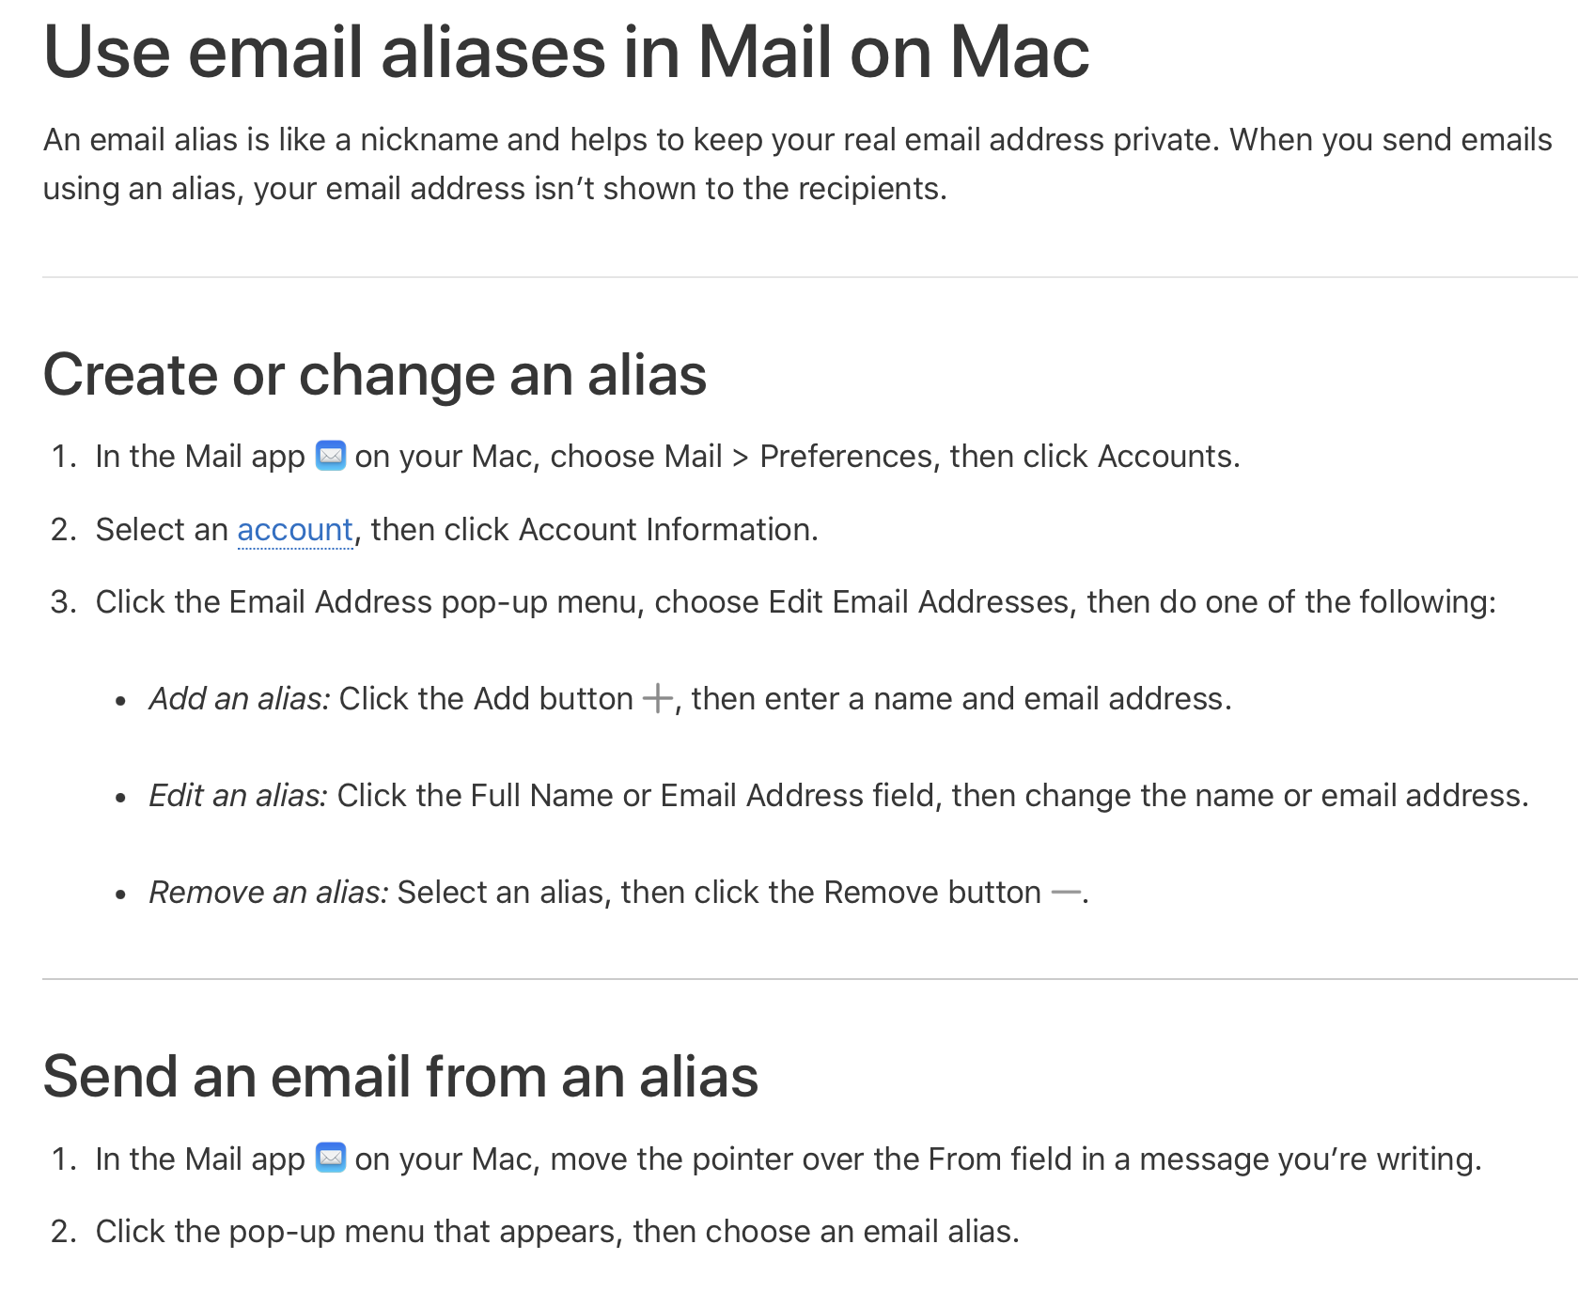Click the step about pointer over From field

[789, 1159]
